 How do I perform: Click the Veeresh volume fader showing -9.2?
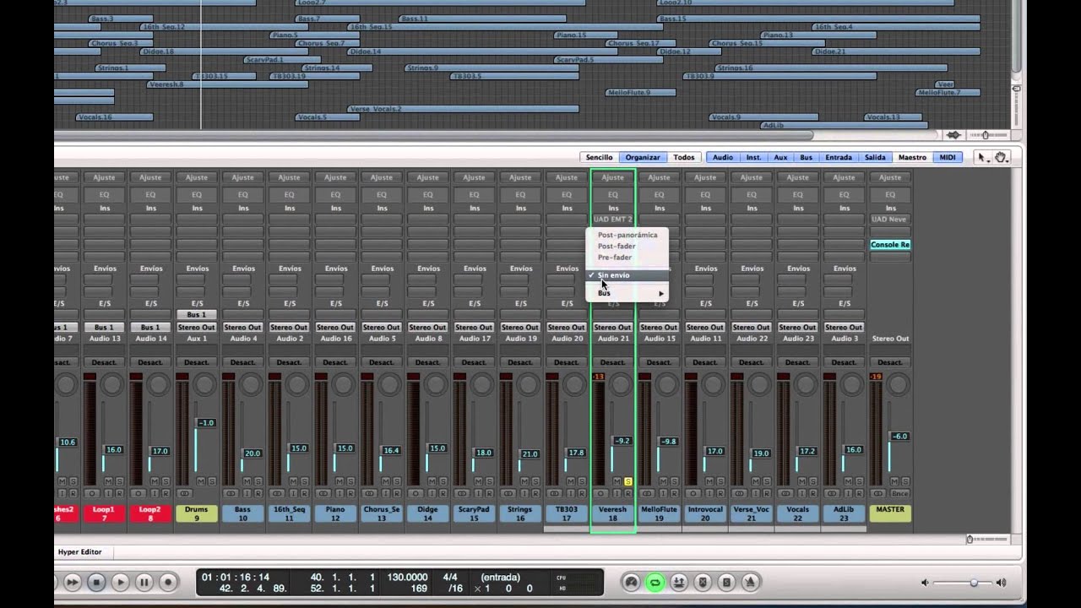click(622, 441)
